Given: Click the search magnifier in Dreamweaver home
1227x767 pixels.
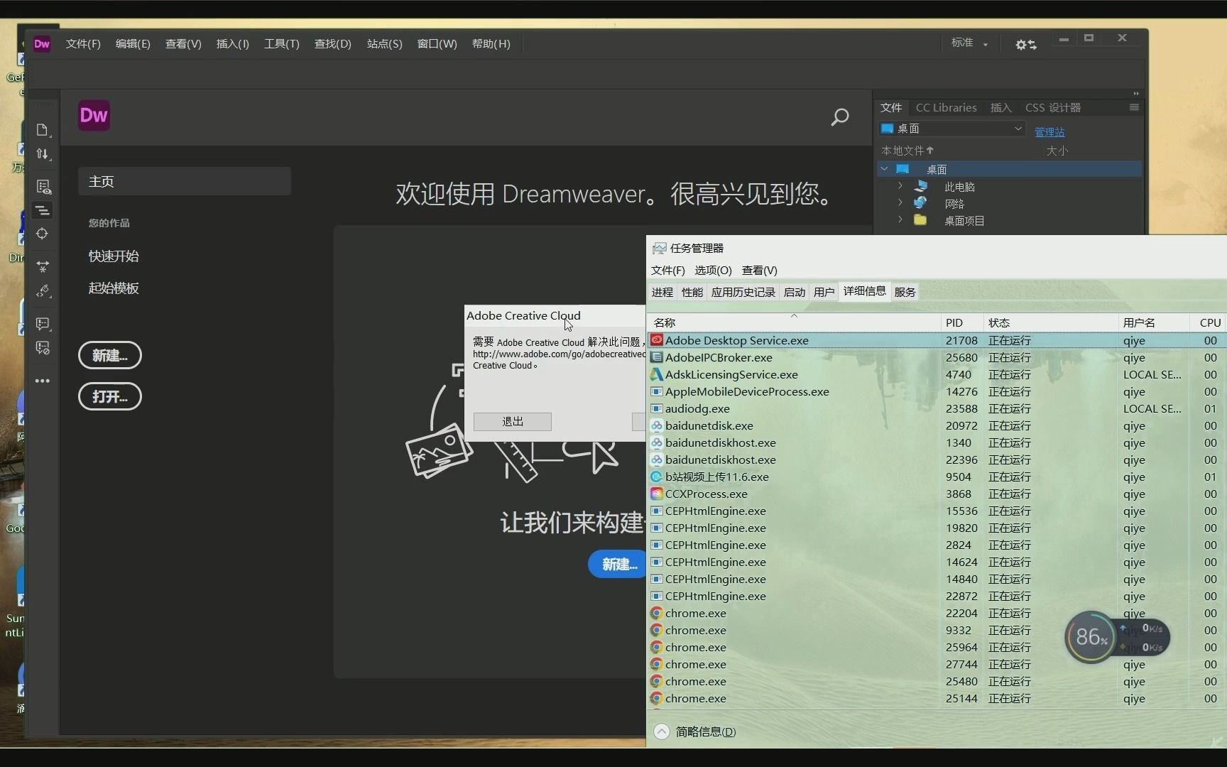Looking at the screenshot, I should coord(840,117).
